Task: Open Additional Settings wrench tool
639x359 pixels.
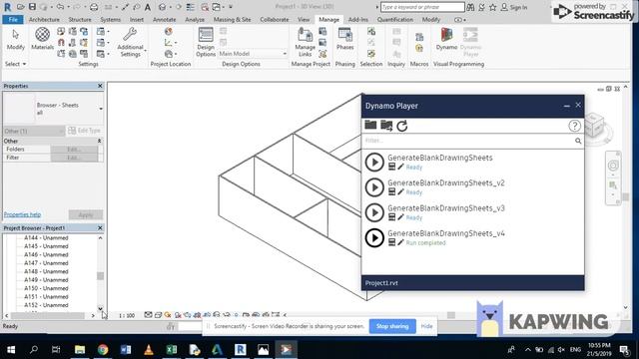Action: click(x=130, y=42)
